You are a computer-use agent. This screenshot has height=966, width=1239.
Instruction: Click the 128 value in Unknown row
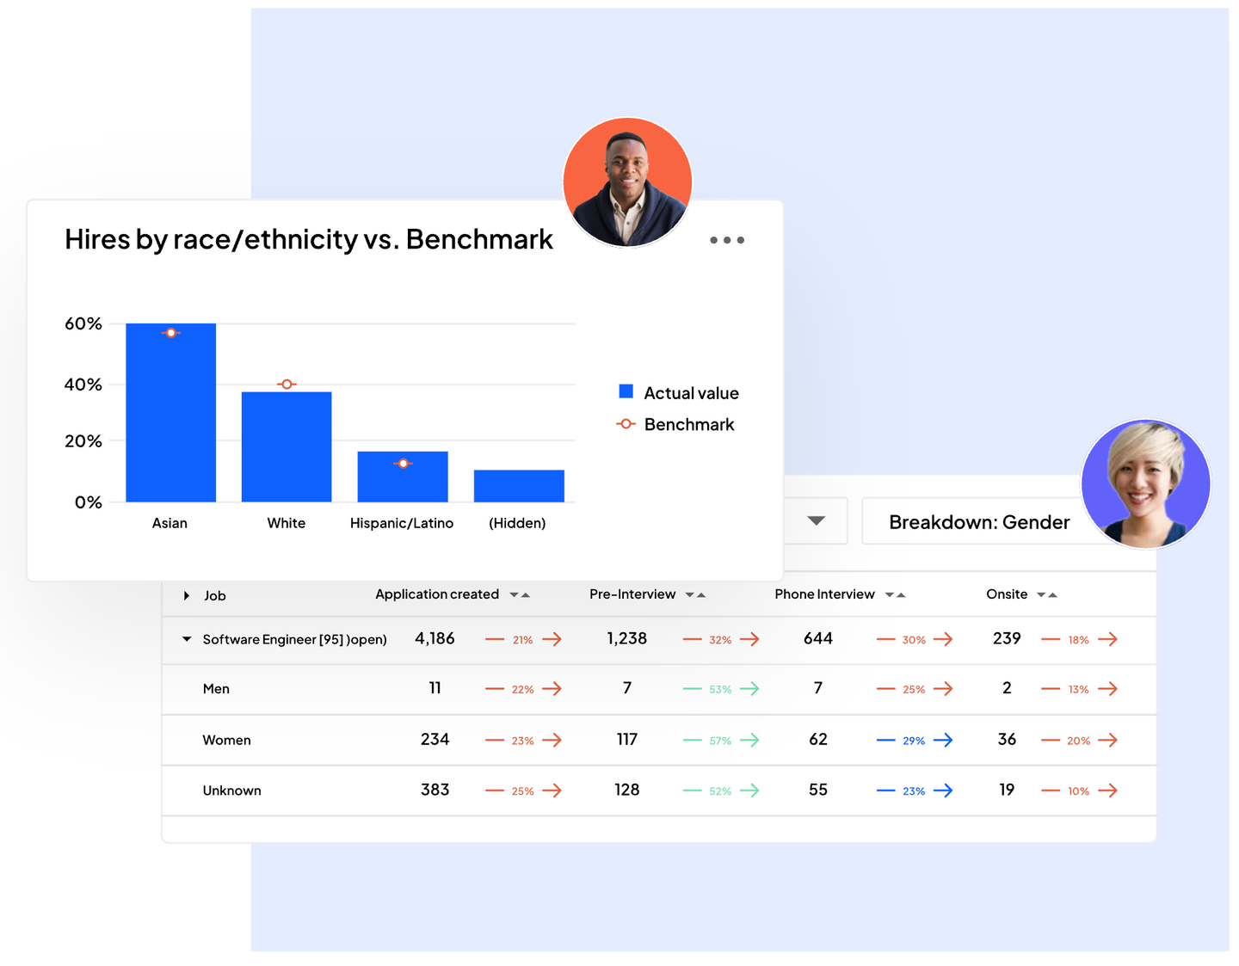pyautogui.click(x=627, y=790)
